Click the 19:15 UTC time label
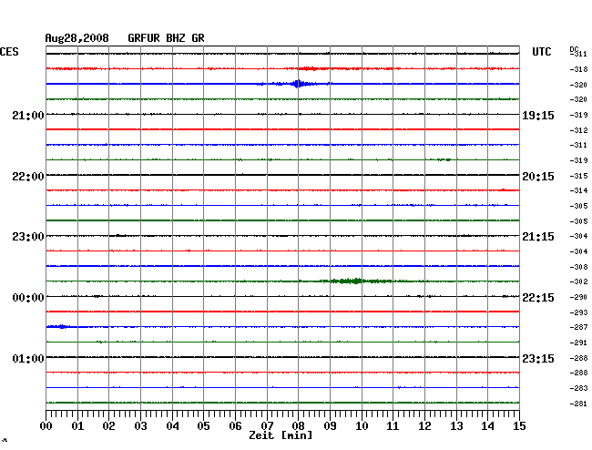592x450 pixels. (538, 115)
